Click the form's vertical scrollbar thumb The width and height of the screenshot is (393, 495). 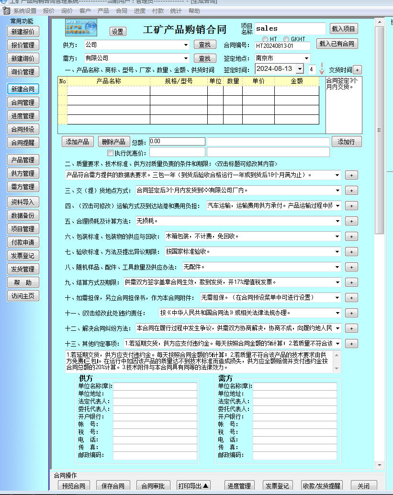[x=379, y=130]
